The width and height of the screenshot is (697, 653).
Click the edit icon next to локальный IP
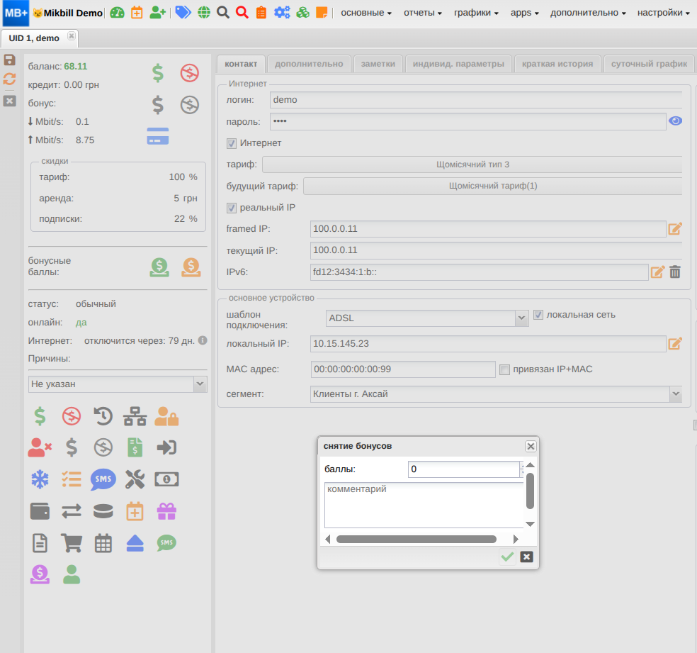(x=675, y=343)
